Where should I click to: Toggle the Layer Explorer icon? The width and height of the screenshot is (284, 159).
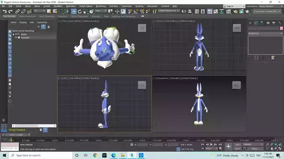tap(202, 12)
